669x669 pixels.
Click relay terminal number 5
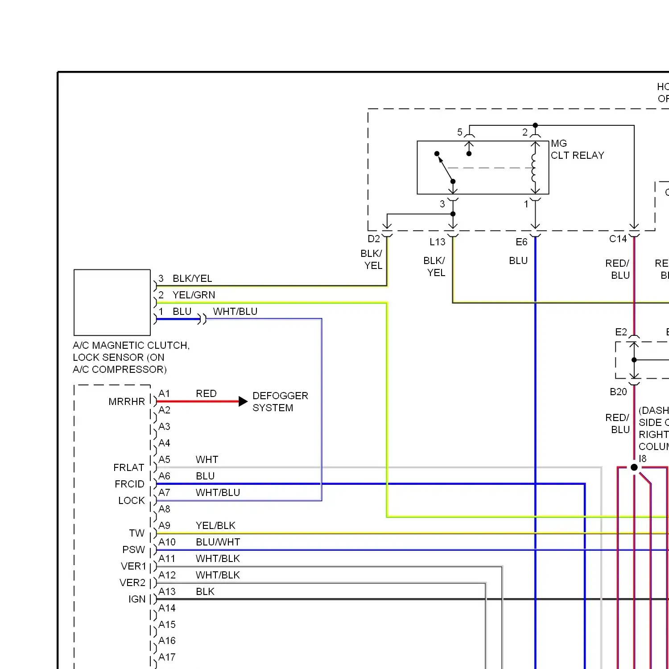460,132
